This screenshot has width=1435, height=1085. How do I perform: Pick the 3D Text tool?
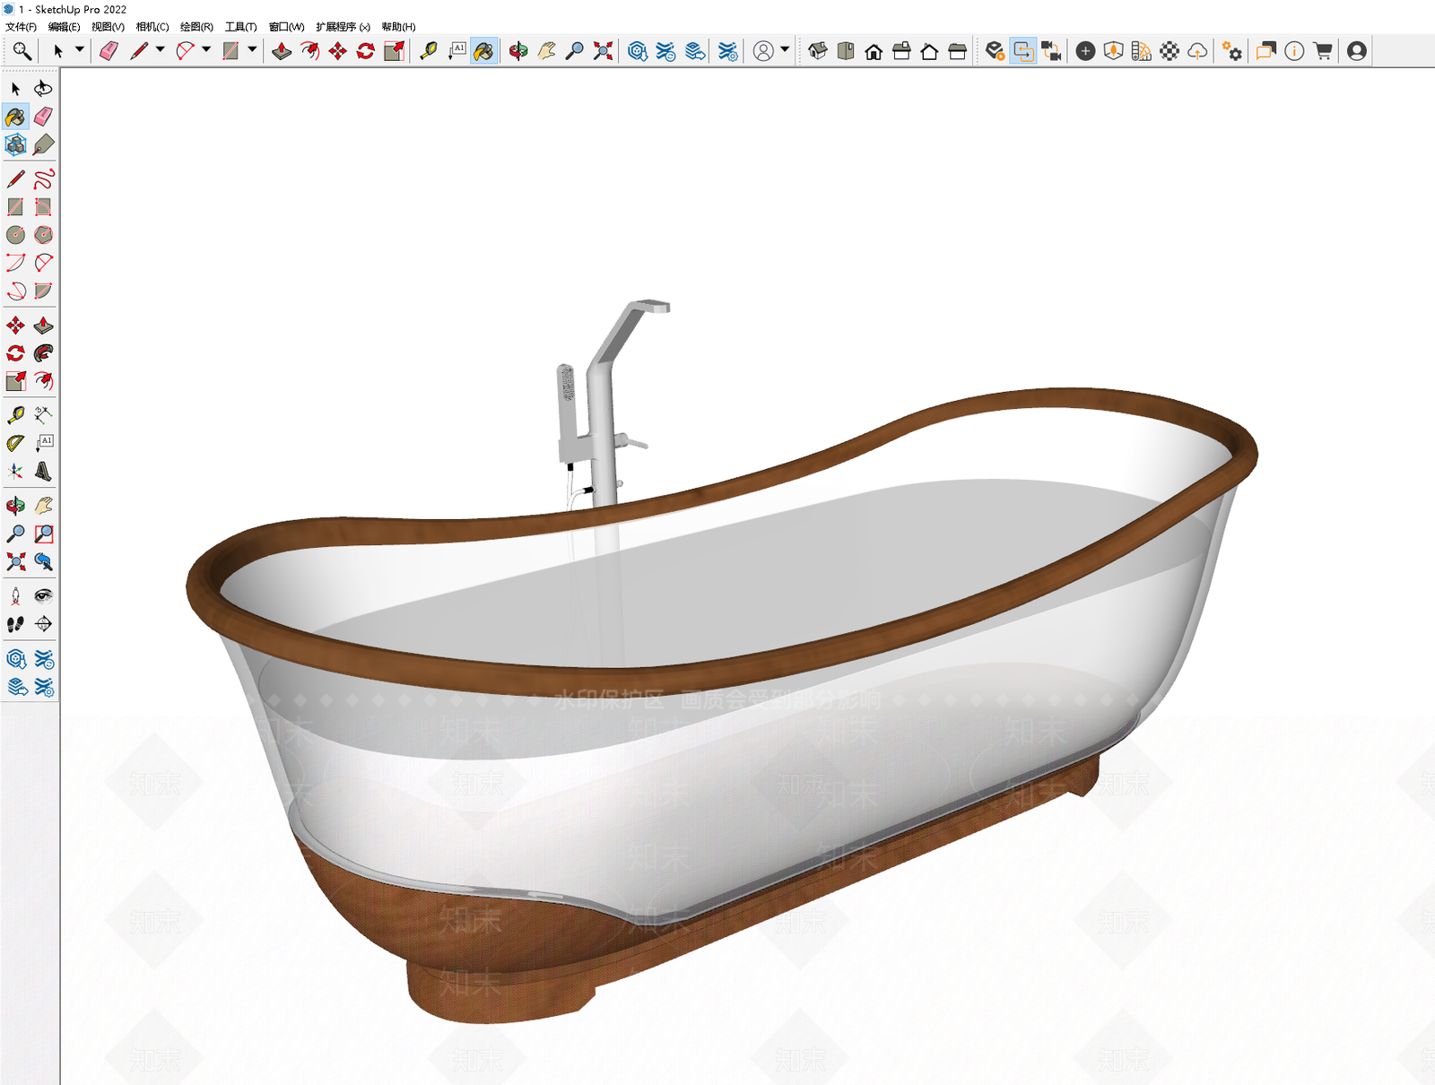[x=43, y=471]
